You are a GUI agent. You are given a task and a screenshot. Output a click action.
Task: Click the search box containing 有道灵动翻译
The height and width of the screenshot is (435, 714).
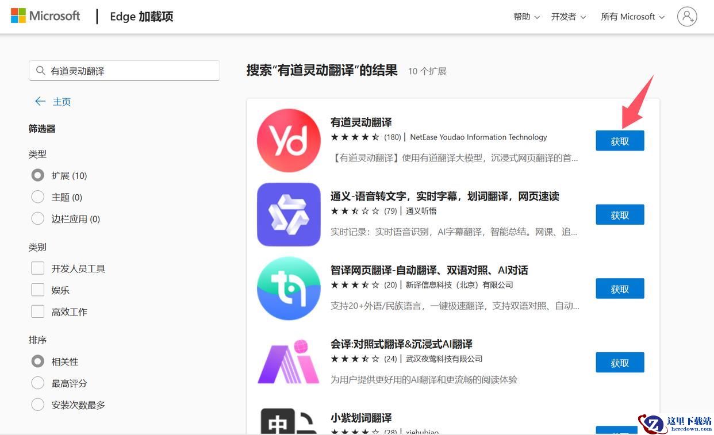pyautogui.click(x=124, y=71)
